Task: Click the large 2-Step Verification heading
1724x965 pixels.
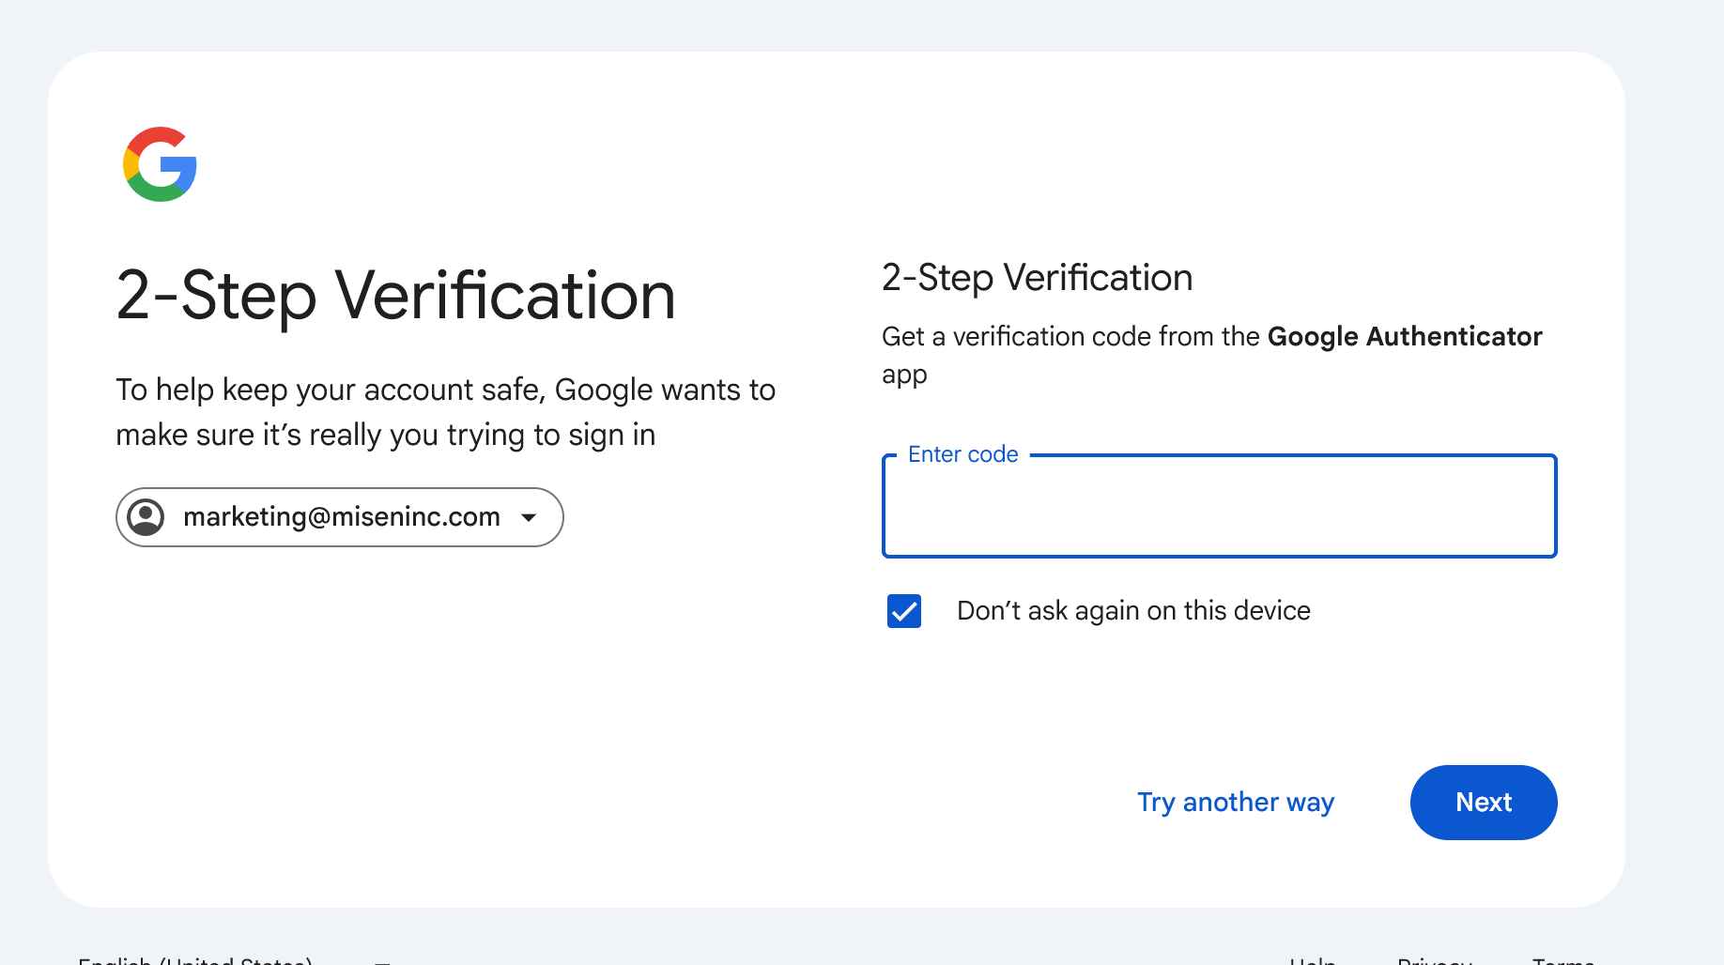Action: tap(395, 296)
